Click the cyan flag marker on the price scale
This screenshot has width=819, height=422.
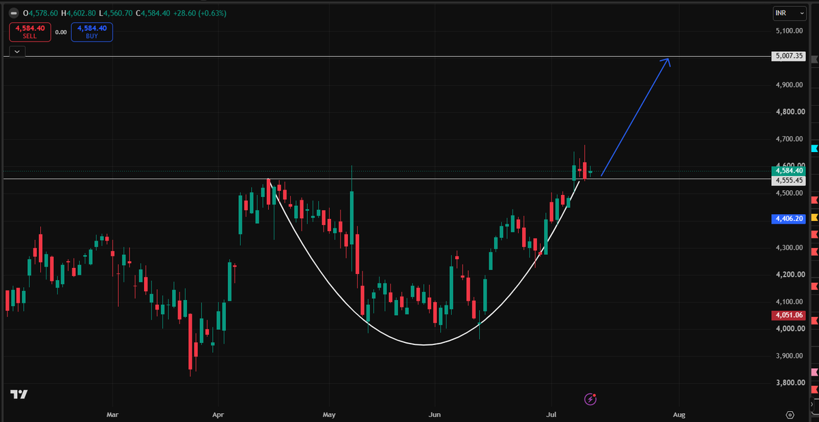click(814, 148)
